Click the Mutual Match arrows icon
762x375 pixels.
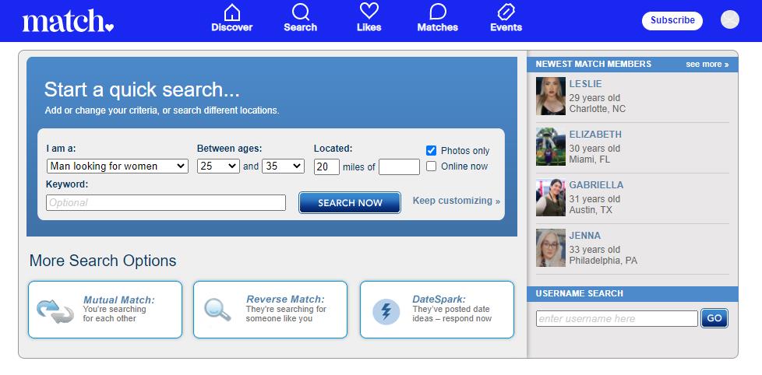[x=55, y=310]
